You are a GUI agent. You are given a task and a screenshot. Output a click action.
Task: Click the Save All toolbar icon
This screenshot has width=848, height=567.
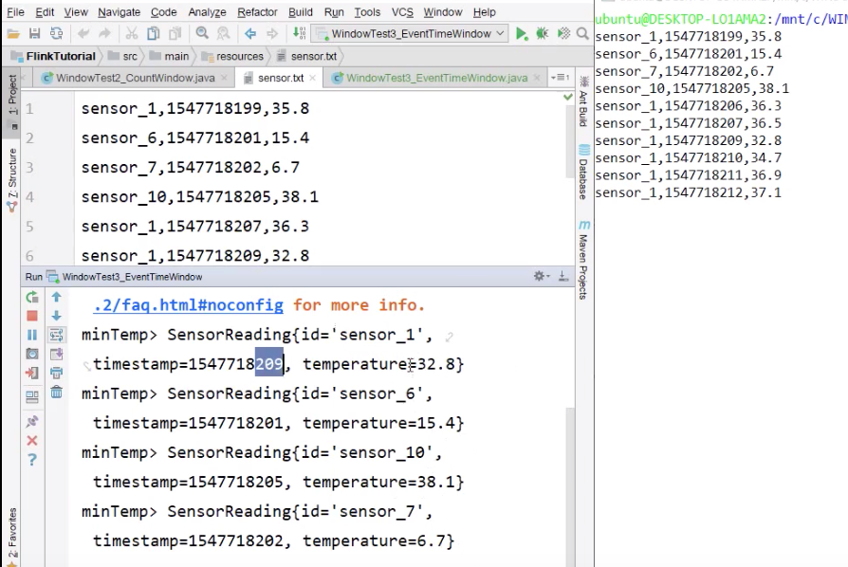click(x=34, y=33)
